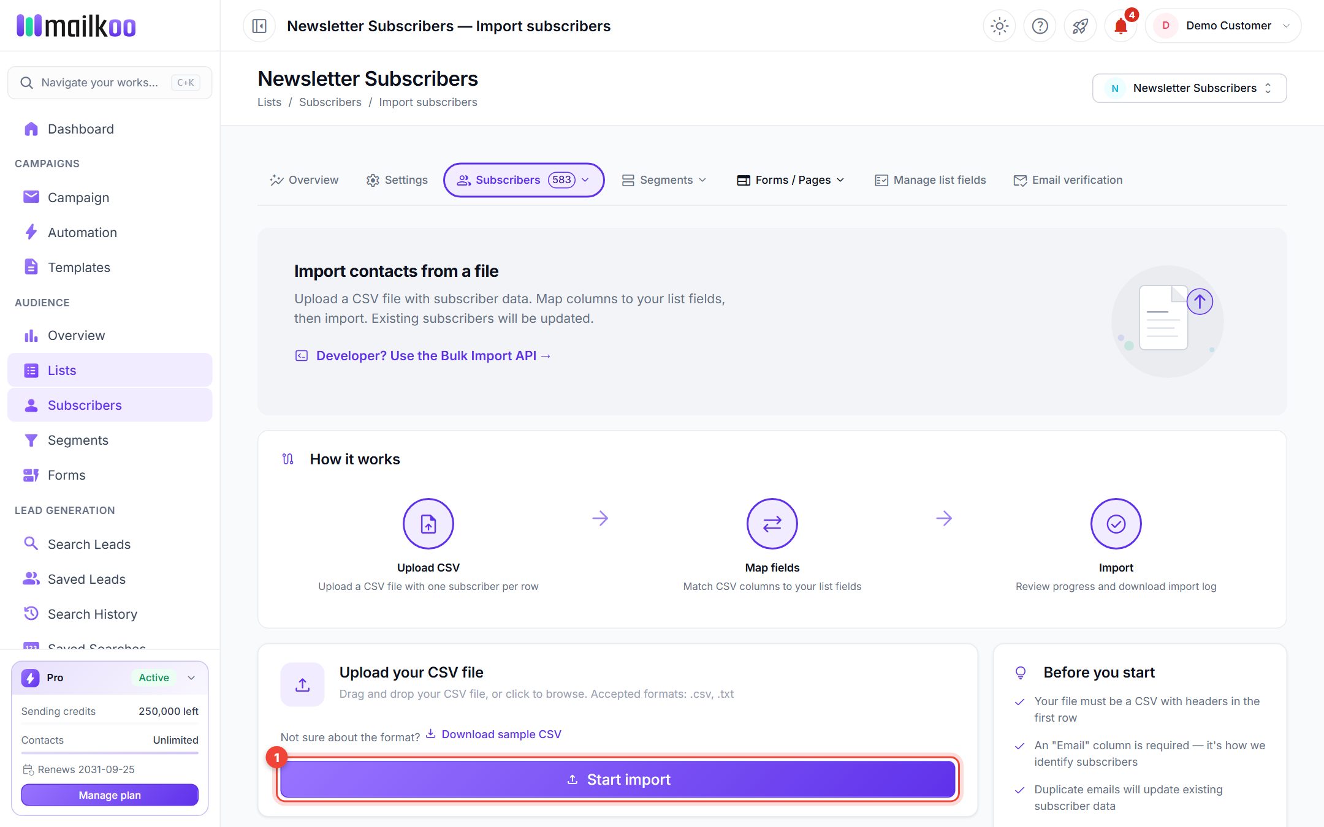Focus the Navigate your workspace search field
The image size is (1324, 827).
(110, 83)
